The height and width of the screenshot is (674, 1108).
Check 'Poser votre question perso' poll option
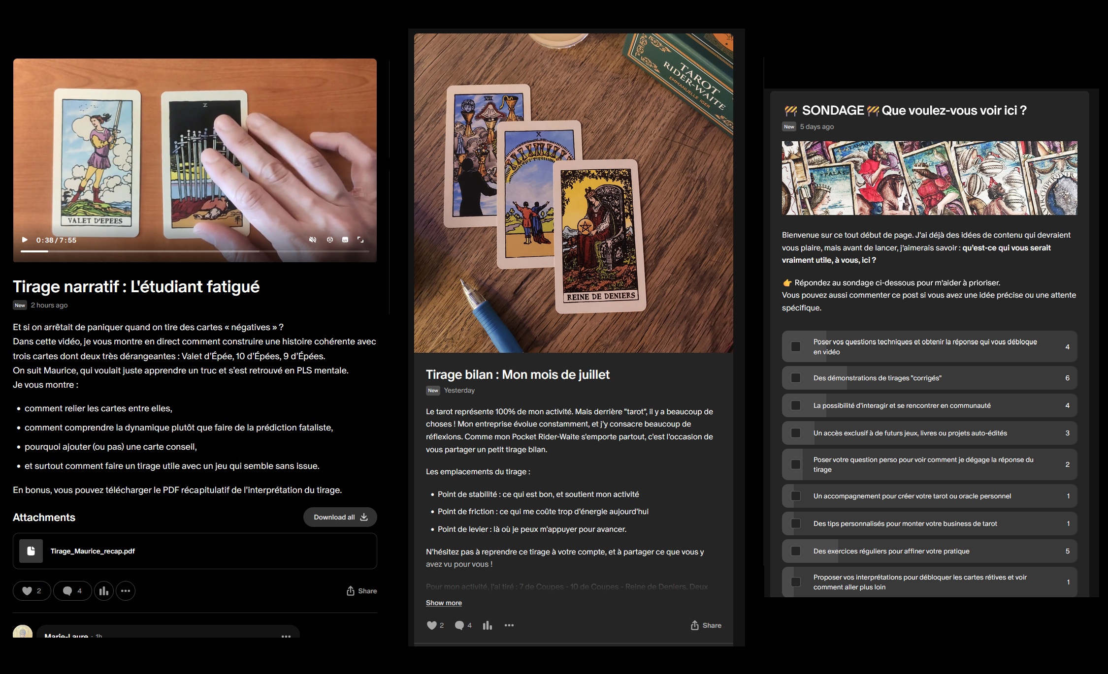796,464
